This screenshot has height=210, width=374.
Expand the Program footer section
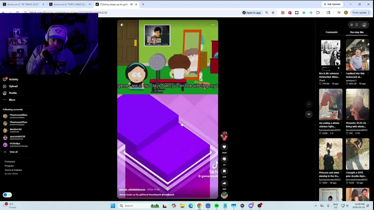(x=9, y=166)
